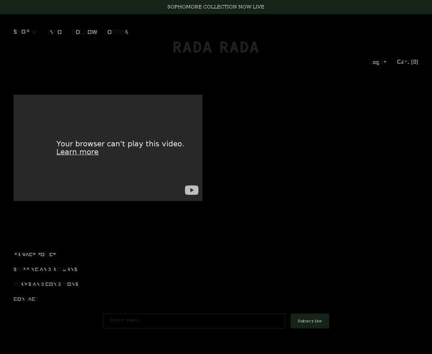Open the SHOP menu
Screen dimensions: 432x354
(20, 32)
